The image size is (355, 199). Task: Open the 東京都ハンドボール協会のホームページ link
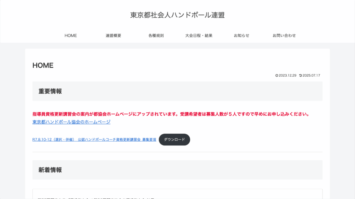71,122
